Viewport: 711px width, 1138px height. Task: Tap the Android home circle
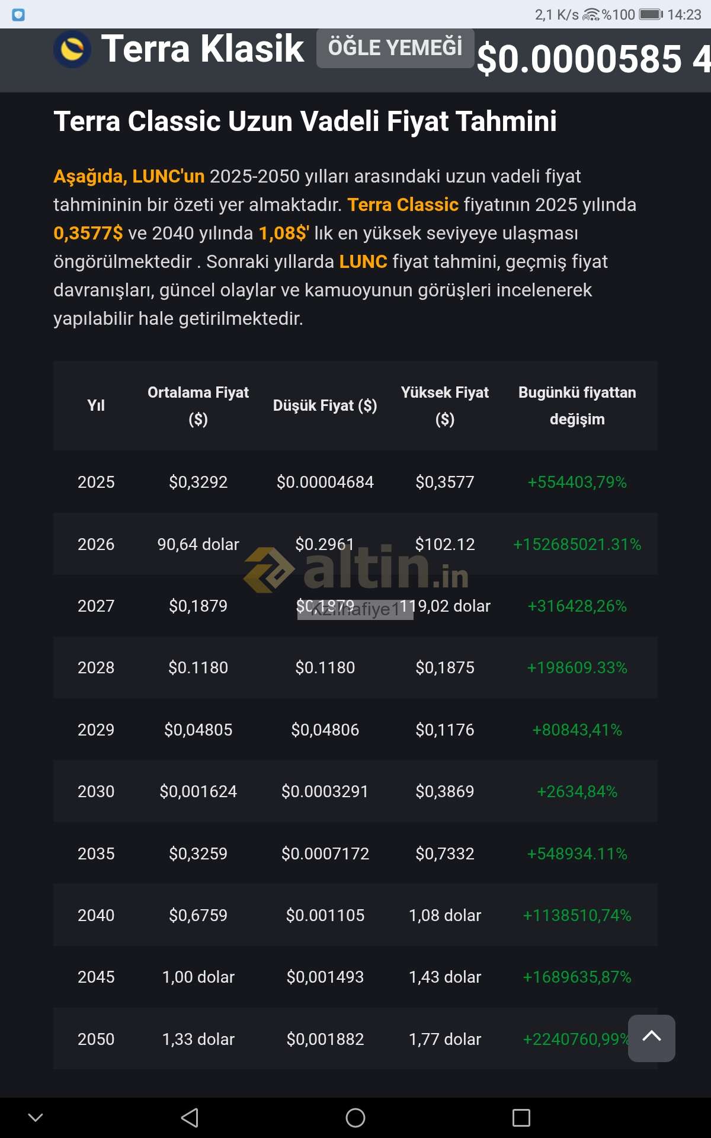tap(355, 1118)
